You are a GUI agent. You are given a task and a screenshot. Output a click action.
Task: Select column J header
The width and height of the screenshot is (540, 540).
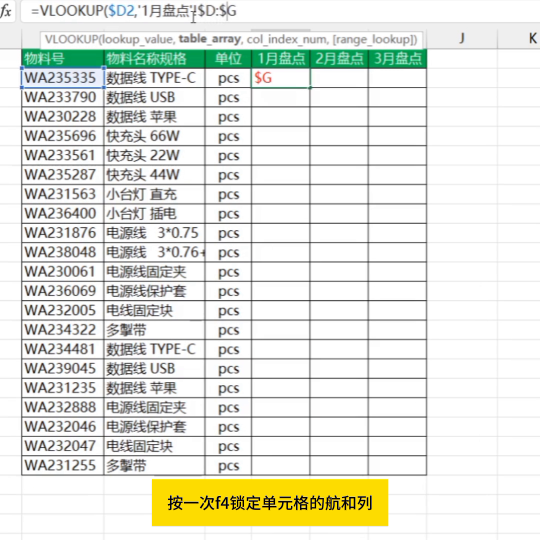(461, 38)
